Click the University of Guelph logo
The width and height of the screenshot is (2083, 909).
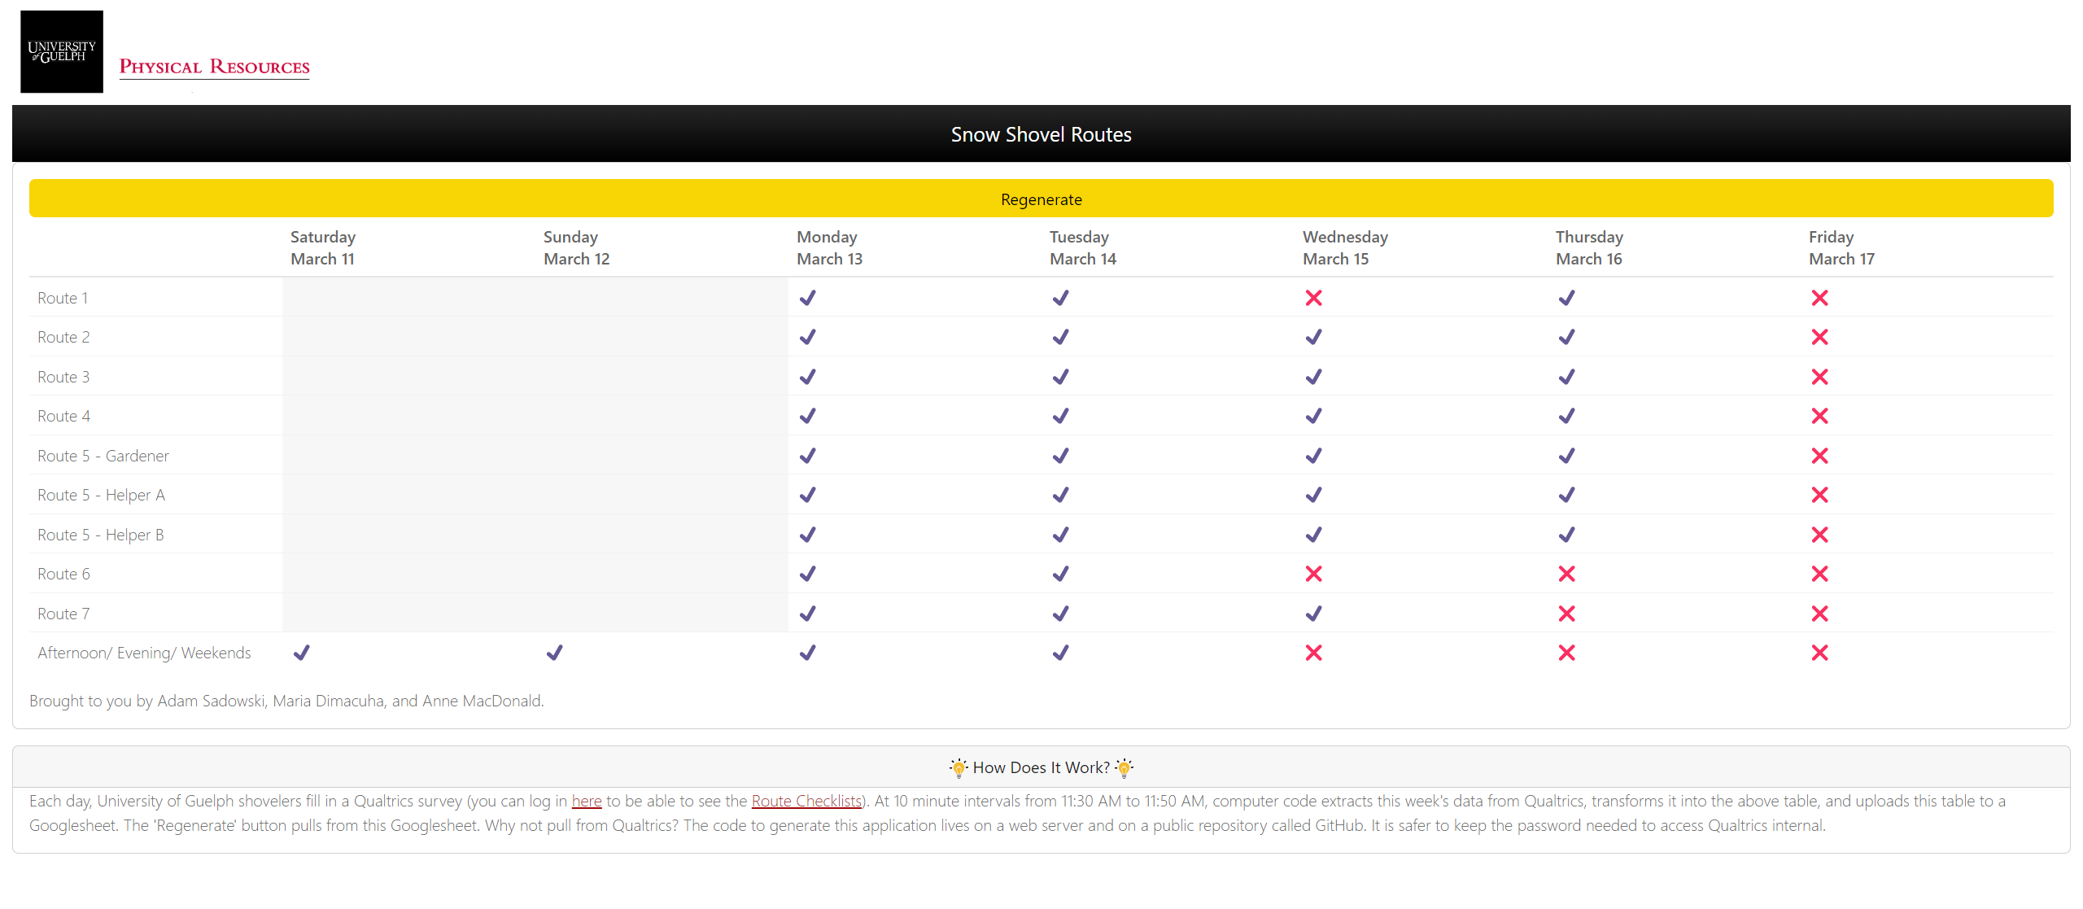(x=62, y=51)
